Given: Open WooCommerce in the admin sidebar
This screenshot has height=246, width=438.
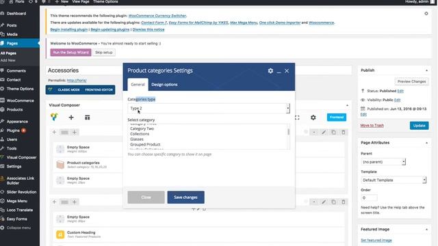Looking at the screenshot, I should [x=20, y=100].
